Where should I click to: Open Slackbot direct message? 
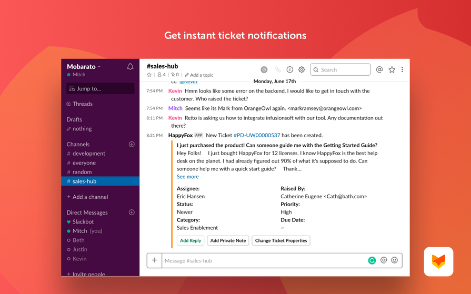point(80,221)
